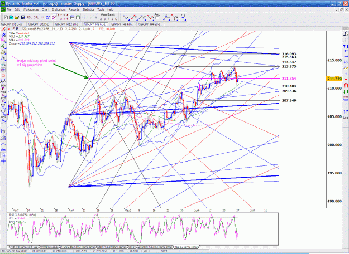The image size is (349, 254).
Task: Click the new document toolbar icon
Action: pos(6,17)
